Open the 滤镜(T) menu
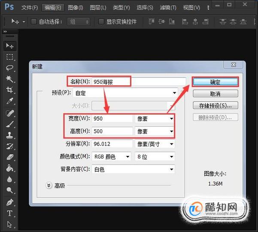The image size is (258, 232). tap(168, 8)
